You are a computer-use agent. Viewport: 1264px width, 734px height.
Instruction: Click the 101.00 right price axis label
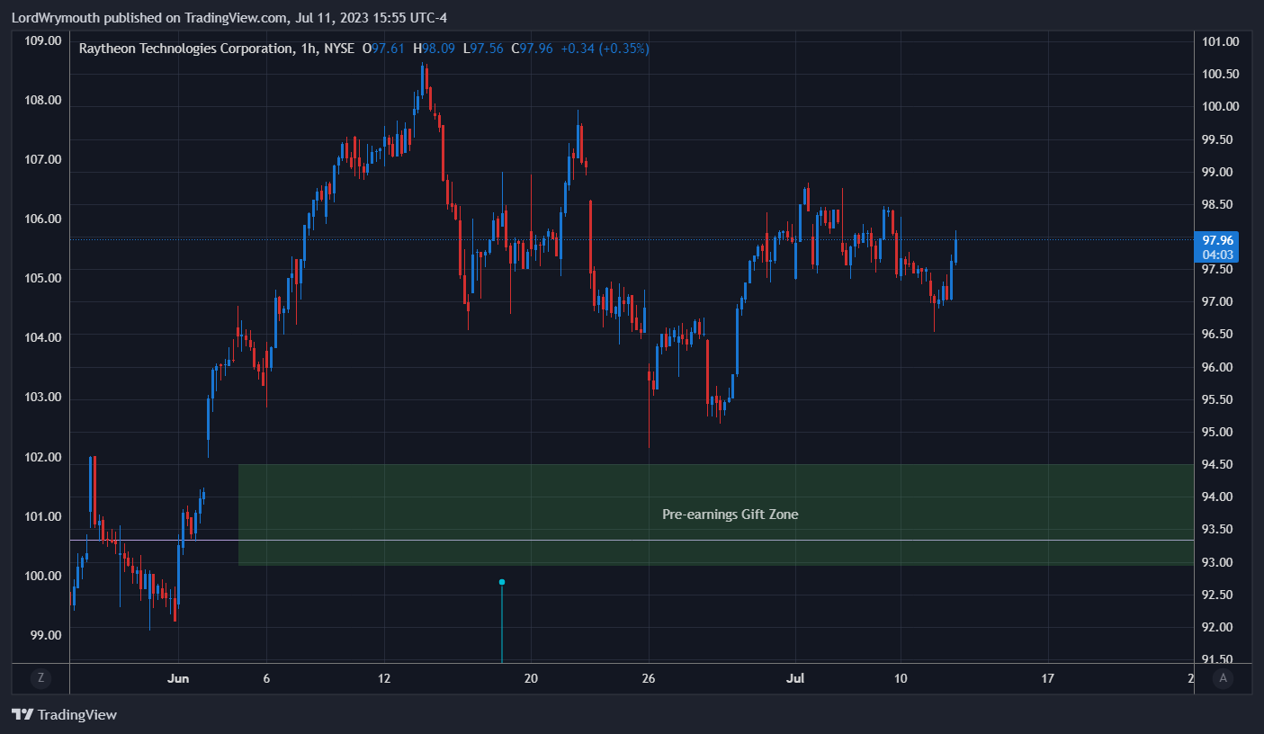[1221, 40]
